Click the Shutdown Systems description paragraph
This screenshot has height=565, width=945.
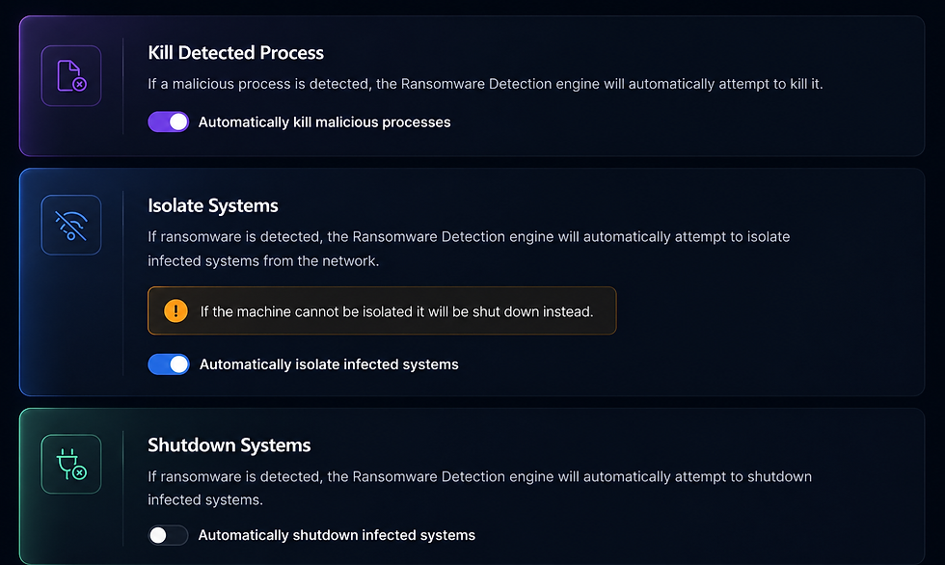(480, 488)
